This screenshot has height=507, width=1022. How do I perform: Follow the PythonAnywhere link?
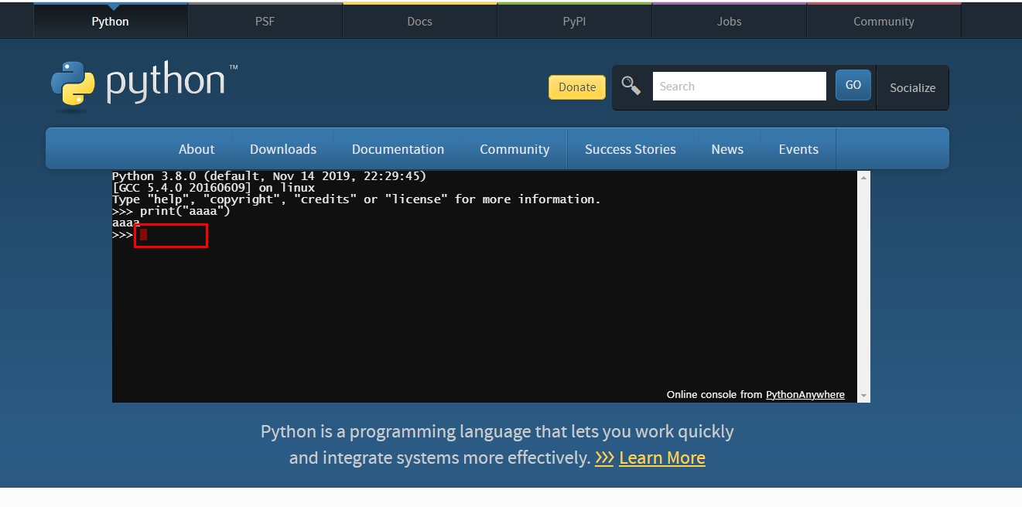pos(805,395)
